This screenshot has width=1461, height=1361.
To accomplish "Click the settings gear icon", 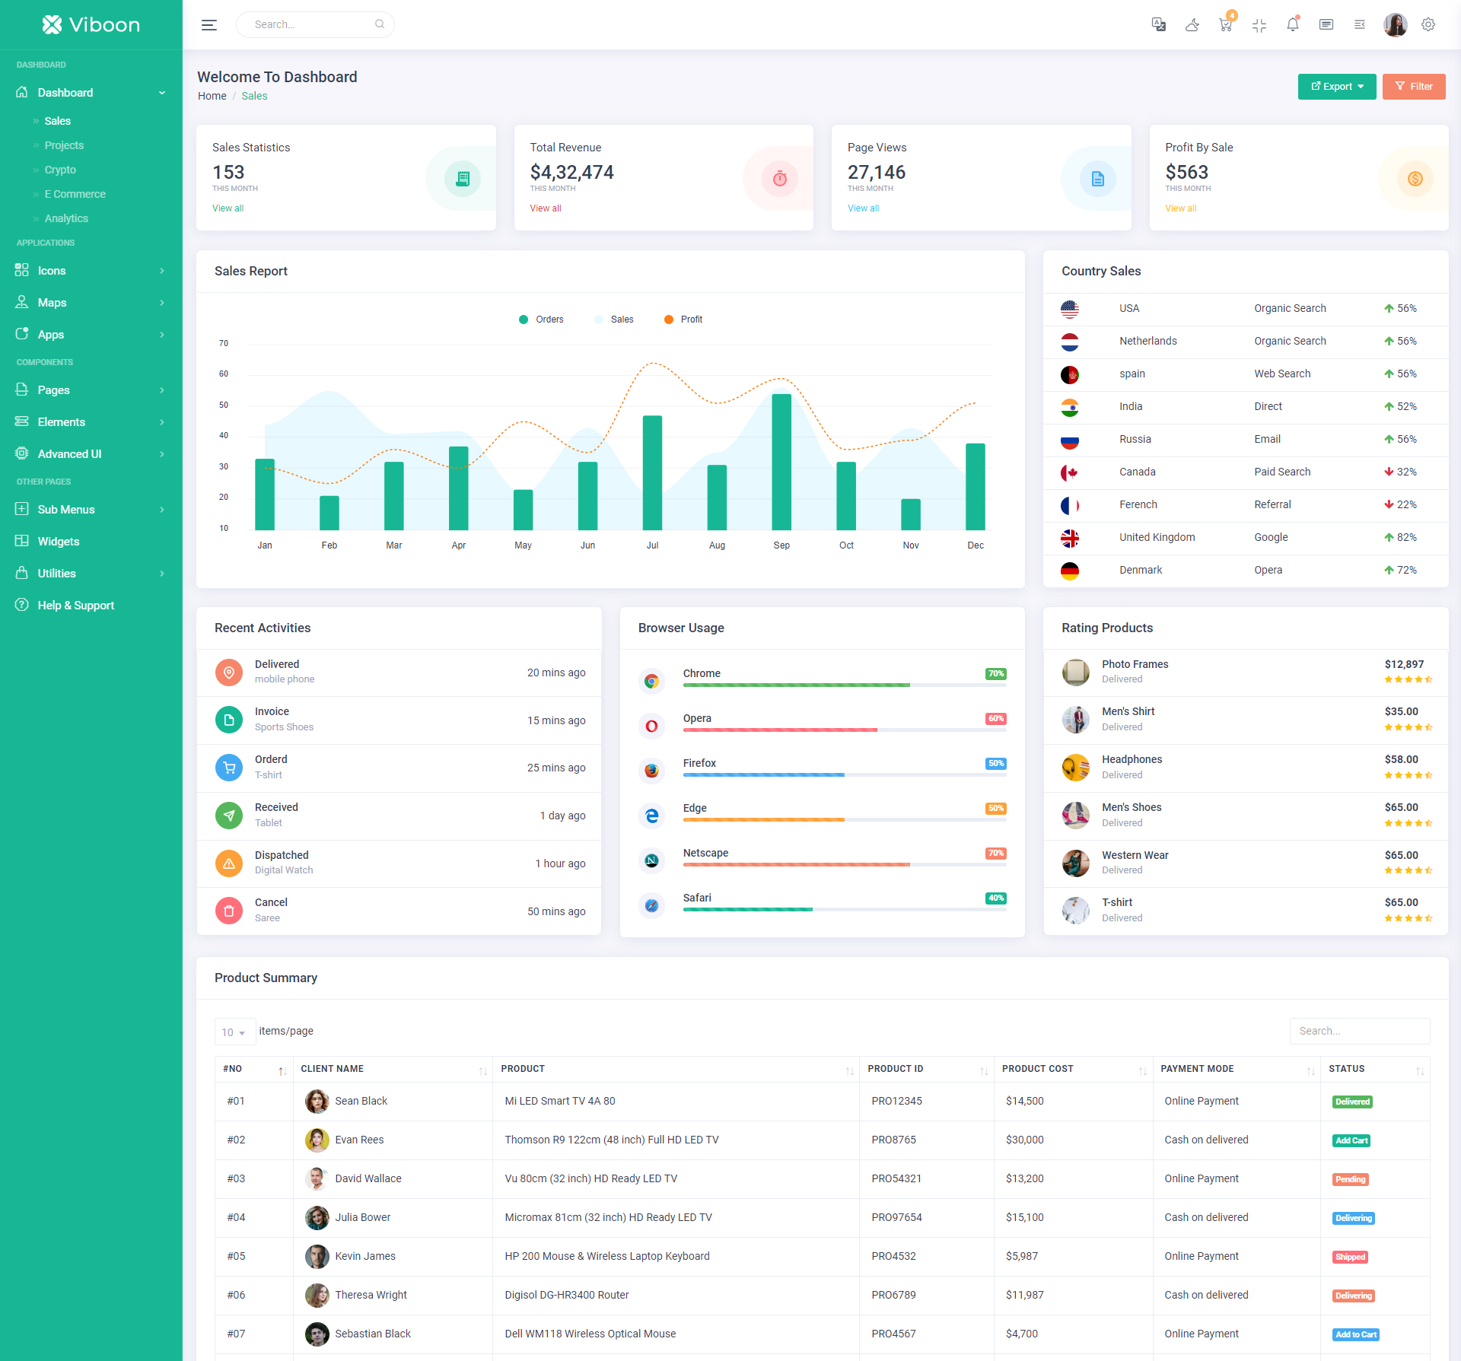I will [x=1428, y=24].
